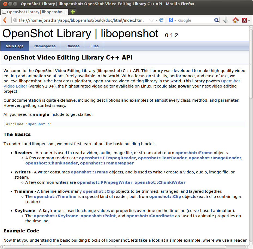Open the URL history dropdown arrow

click(156, 20)
